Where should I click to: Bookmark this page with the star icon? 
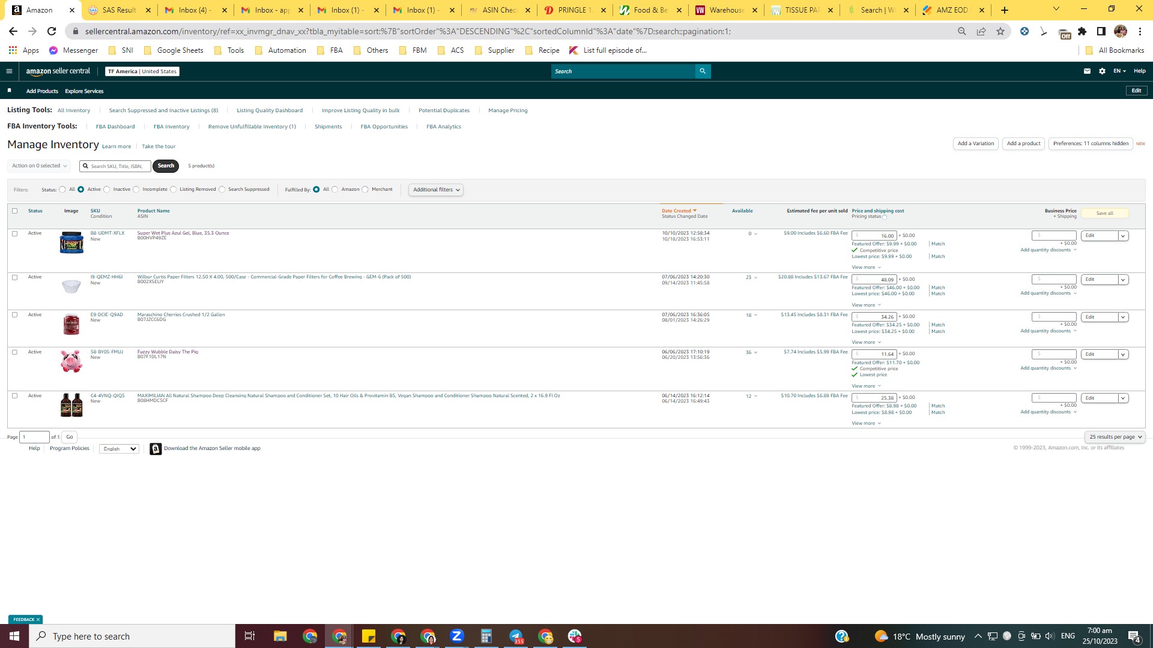coord(1000,31)
